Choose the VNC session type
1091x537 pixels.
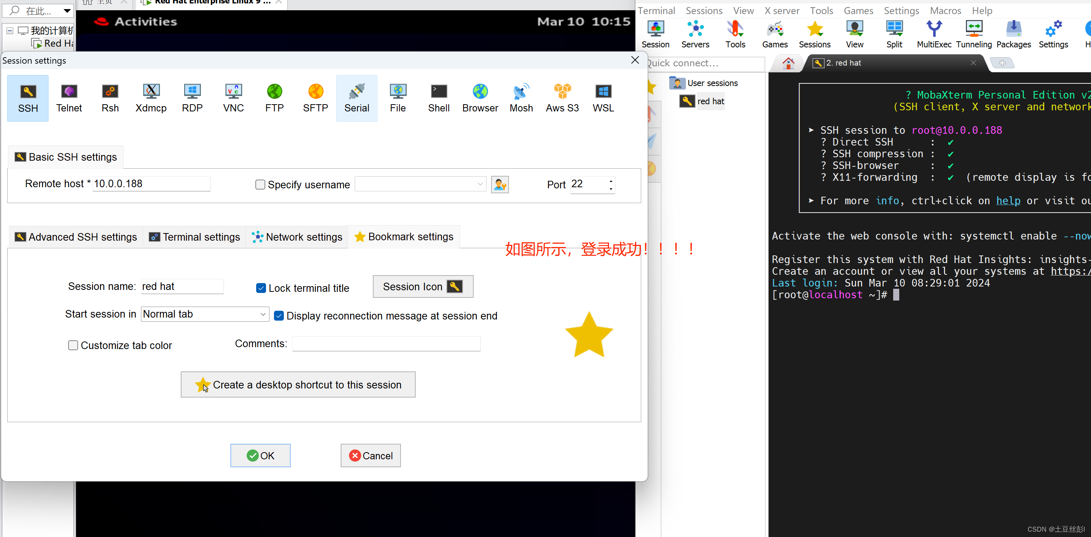(233, 98)
